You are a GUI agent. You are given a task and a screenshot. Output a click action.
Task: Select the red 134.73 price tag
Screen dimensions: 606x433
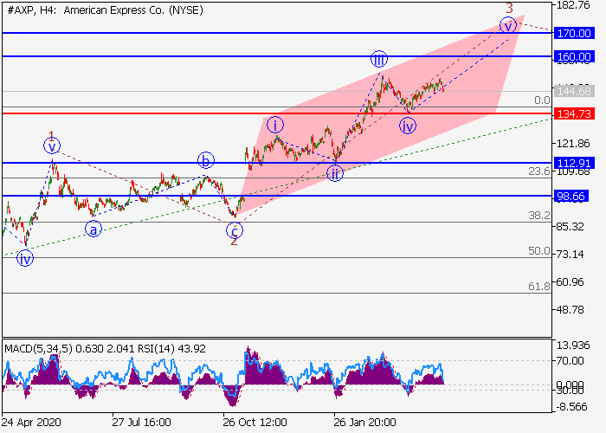tap(574, 113)
